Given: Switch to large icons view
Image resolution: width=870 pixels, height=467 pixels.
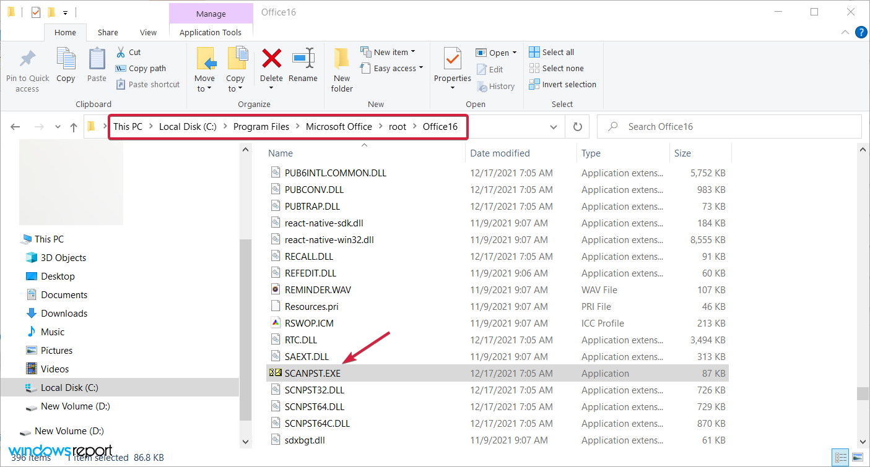Looking at the screenshot, I should coord(858,458).
